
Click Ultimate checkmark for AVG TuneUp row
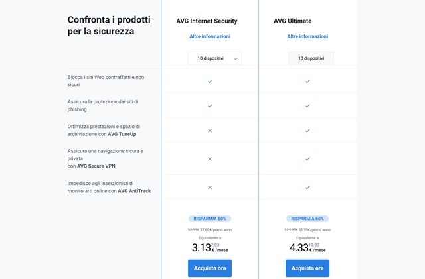click(307, 131)
